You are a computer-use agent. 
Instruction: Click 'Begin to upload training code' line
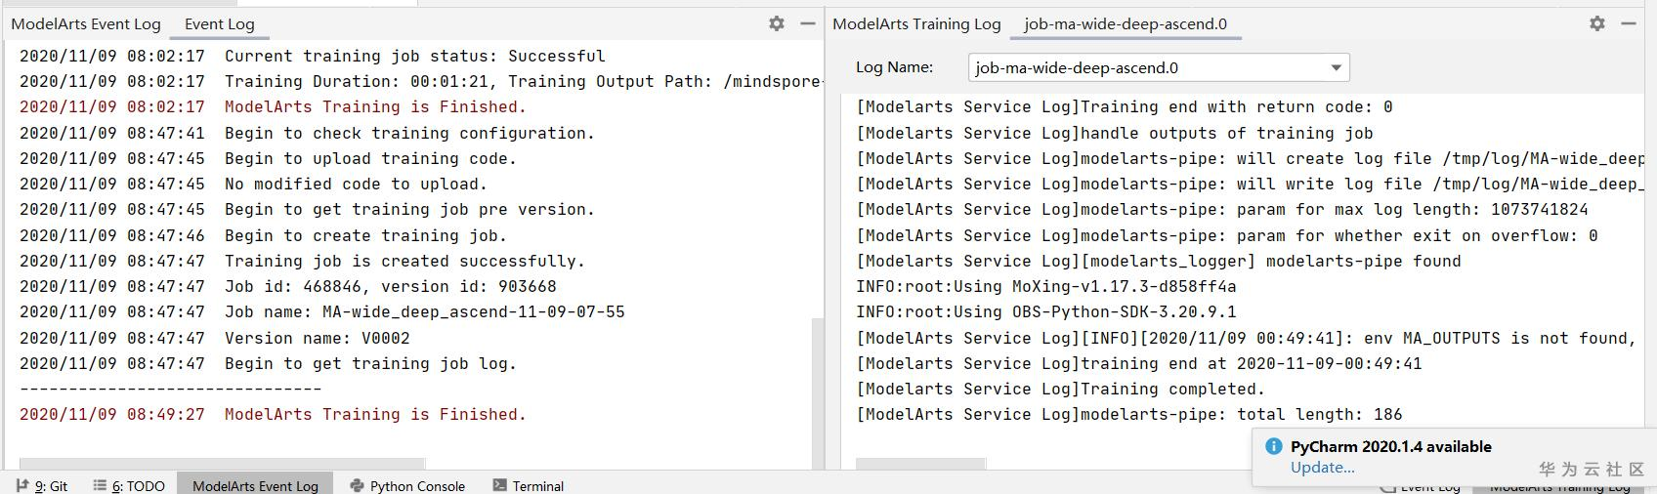pyautogui.click(x=269, y=158)
